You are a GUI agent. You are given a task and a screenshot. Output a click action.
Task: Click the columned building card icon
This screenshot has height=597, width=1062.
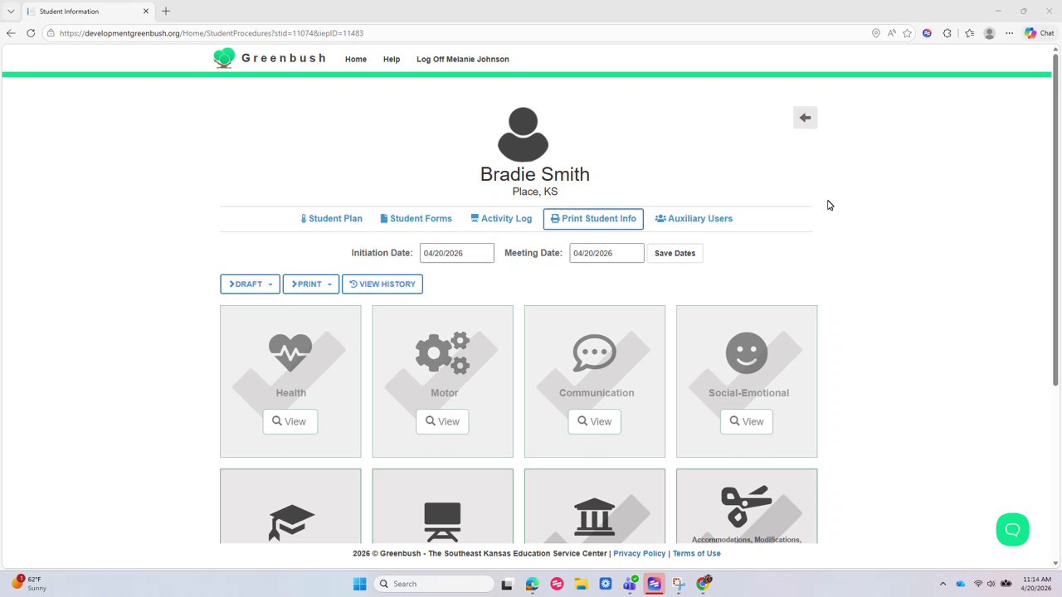594,516
